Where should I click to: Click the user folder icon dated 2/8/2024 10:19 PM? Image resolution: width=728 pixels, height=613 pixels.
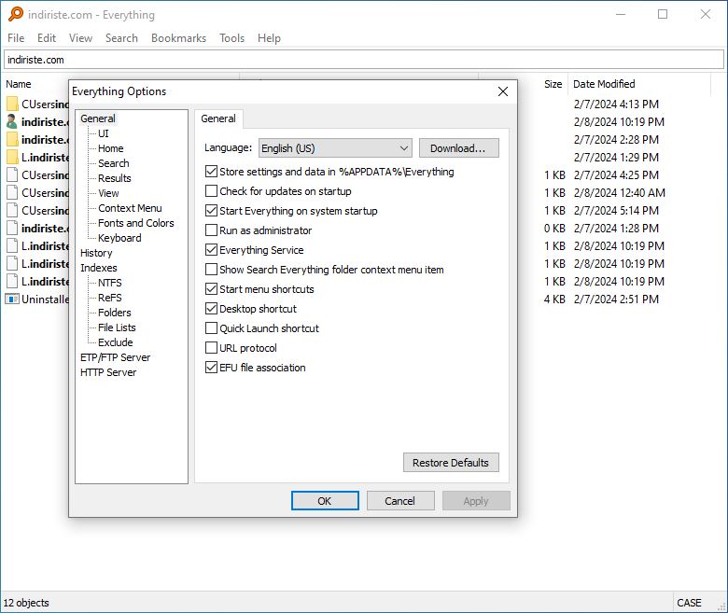tap(12, 121)
